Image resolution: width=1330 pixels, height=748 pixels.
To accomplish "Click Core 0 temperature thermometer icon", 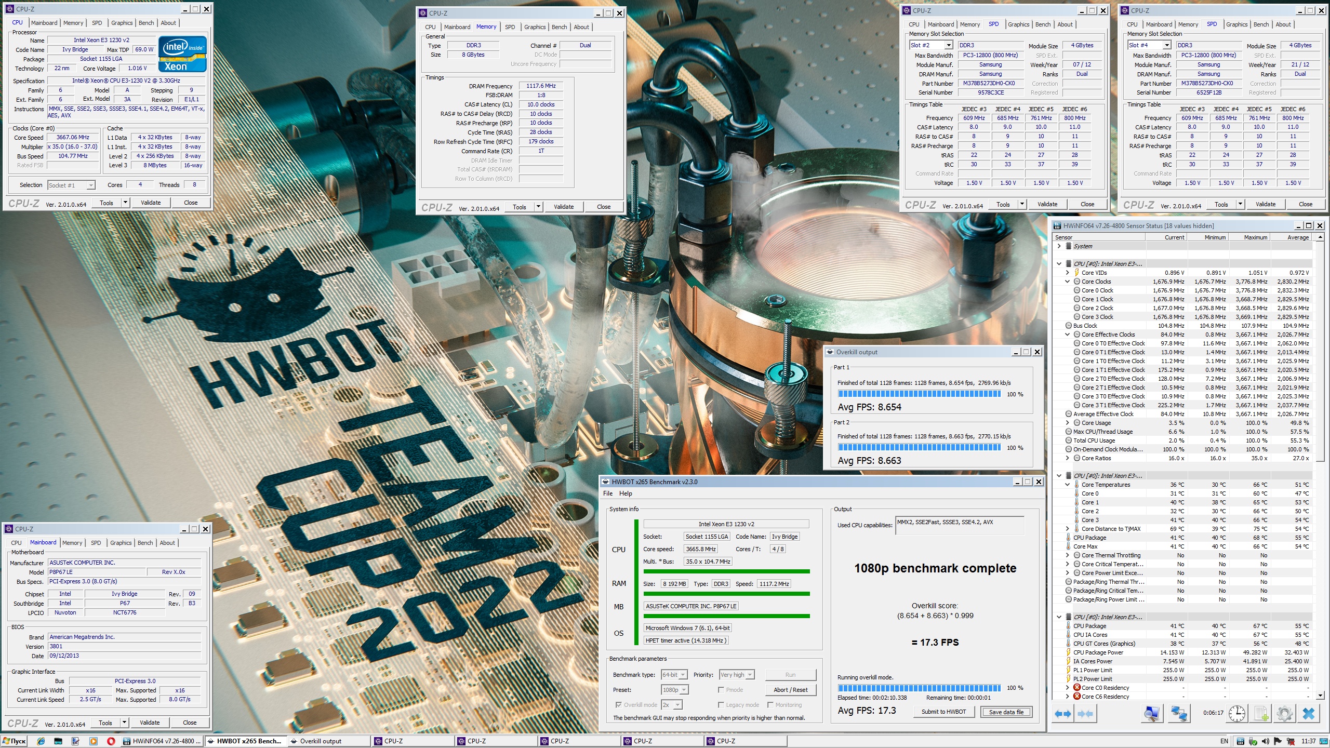I will pyautogui.click(x=1077, y=493).
